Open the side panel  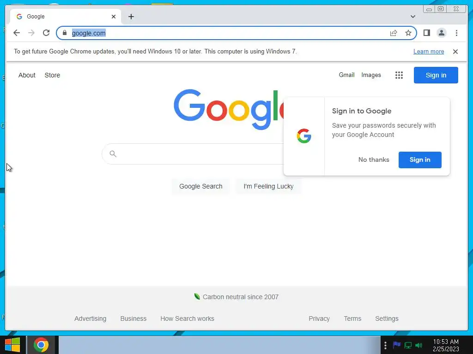426,33
